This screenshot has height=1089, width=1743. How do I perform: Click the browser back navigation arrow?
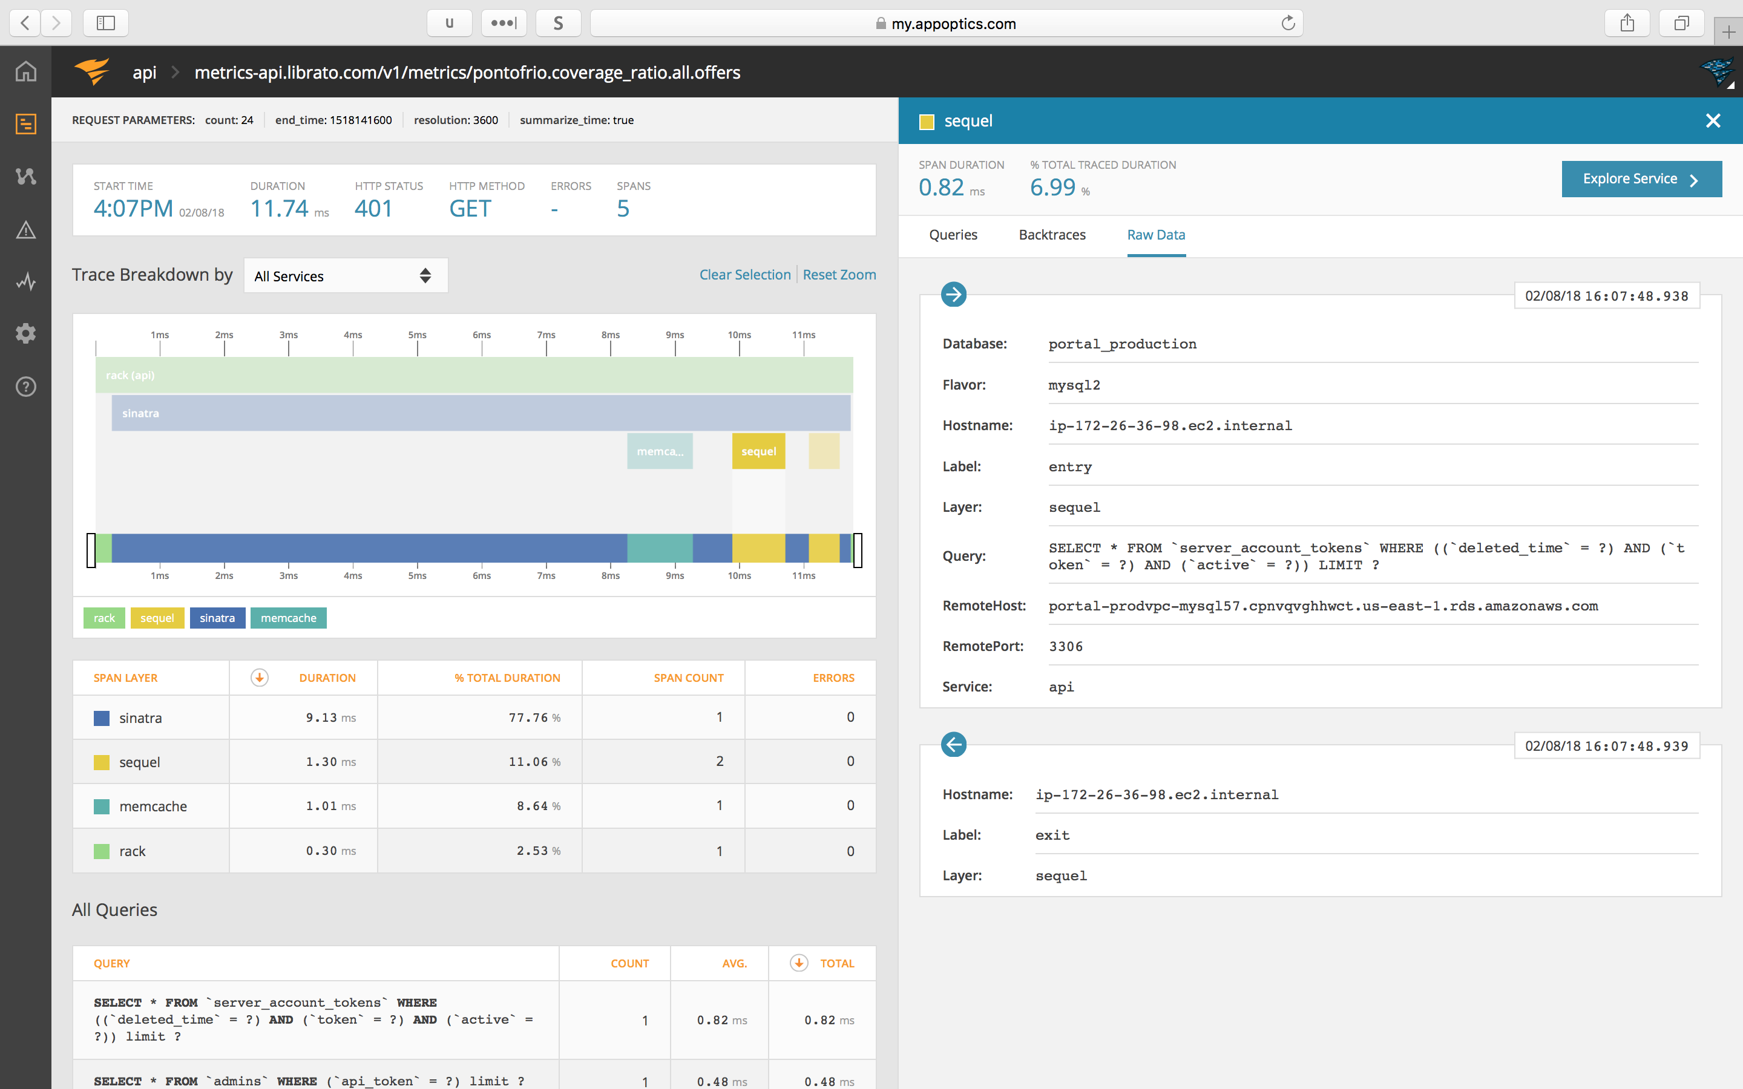(x=25, y=22)
